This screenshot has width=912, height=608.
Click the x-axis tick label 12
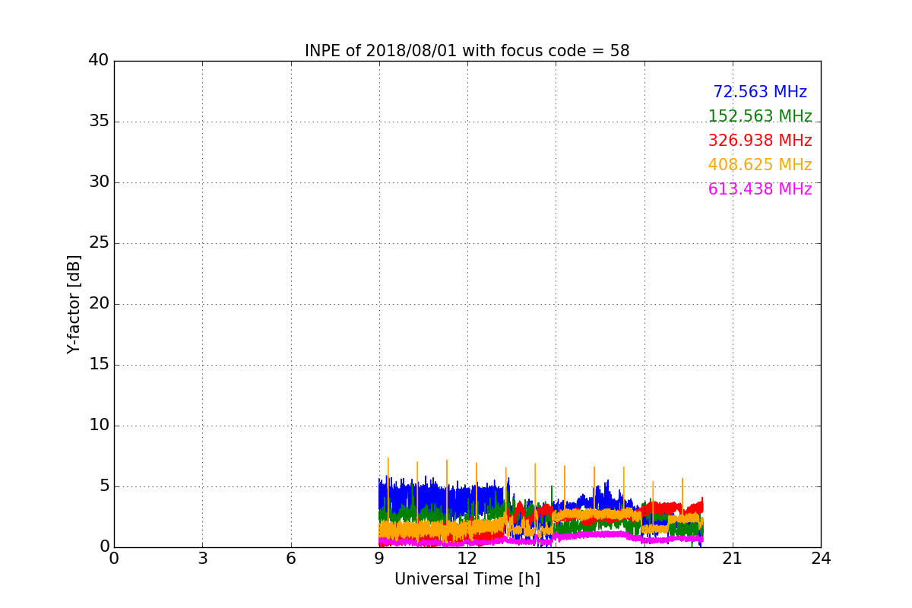click(x=467, y=559)
